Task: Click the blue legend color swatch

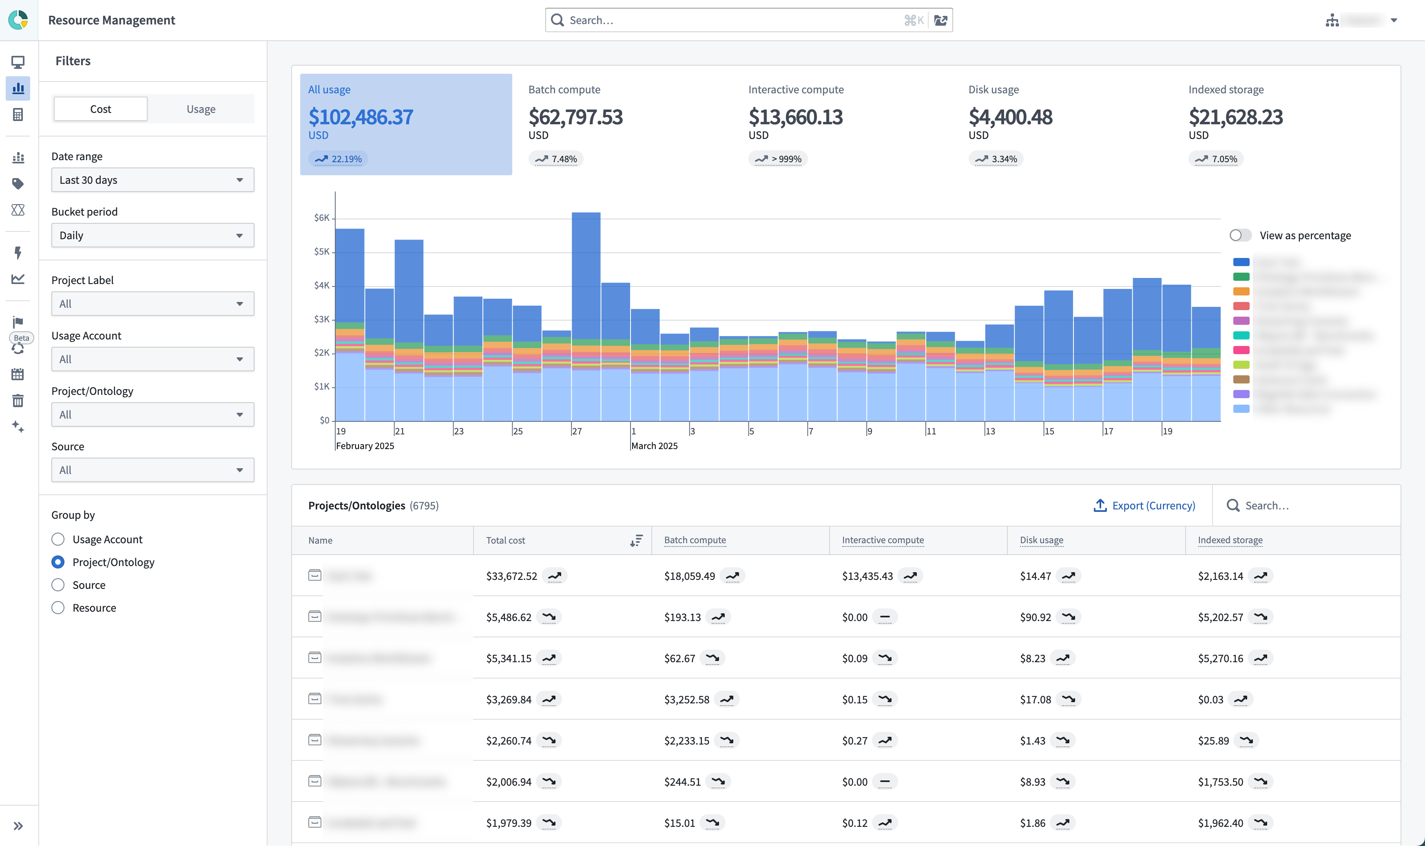Action: [x=1241, y=262]
